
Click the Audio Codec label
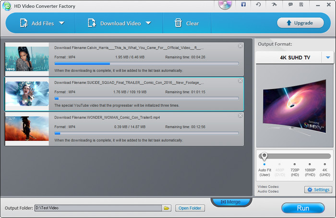[x=268, y=191]
